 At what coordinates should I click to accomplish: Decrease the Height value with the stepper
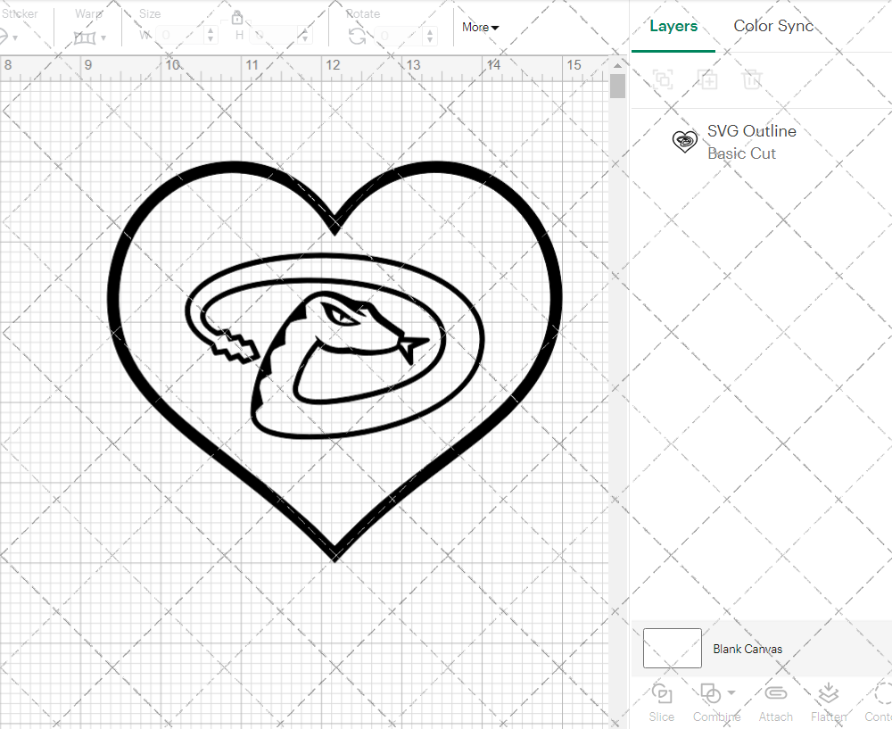coord(304,40)
